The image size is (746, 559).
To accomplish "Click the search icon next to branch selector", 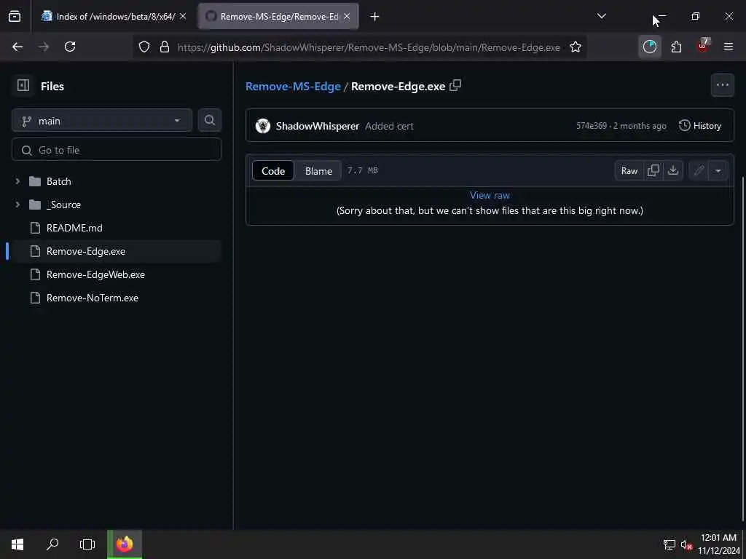I will 210,120.
